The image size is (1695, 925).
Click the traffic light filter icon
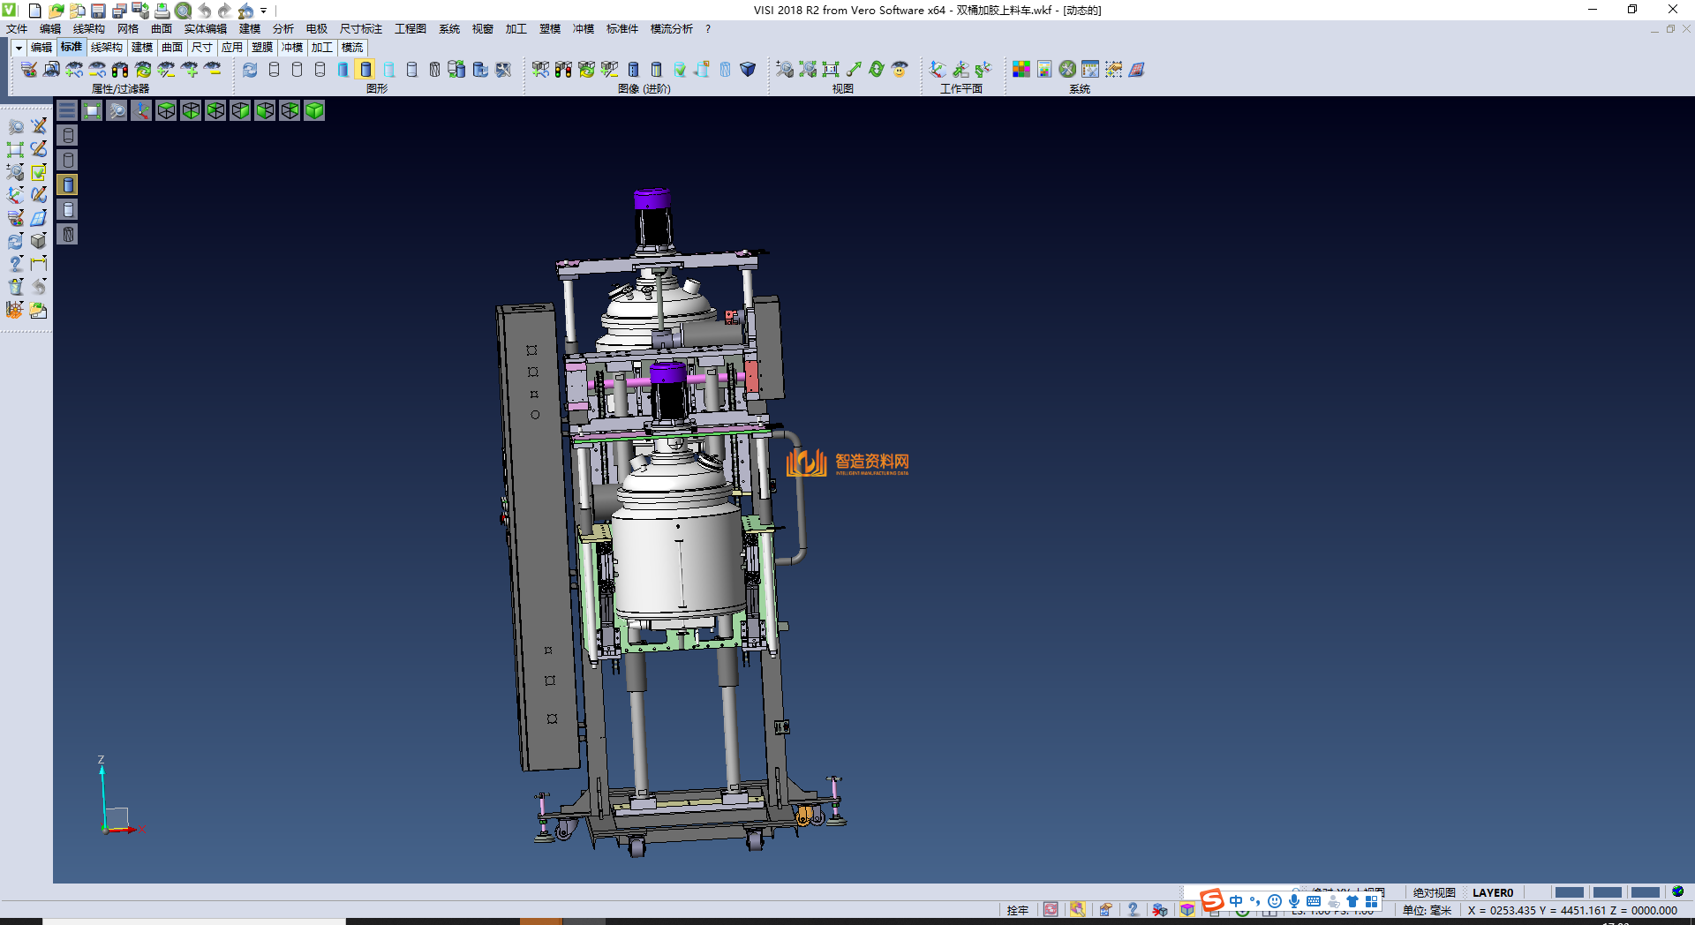point(120,69)
